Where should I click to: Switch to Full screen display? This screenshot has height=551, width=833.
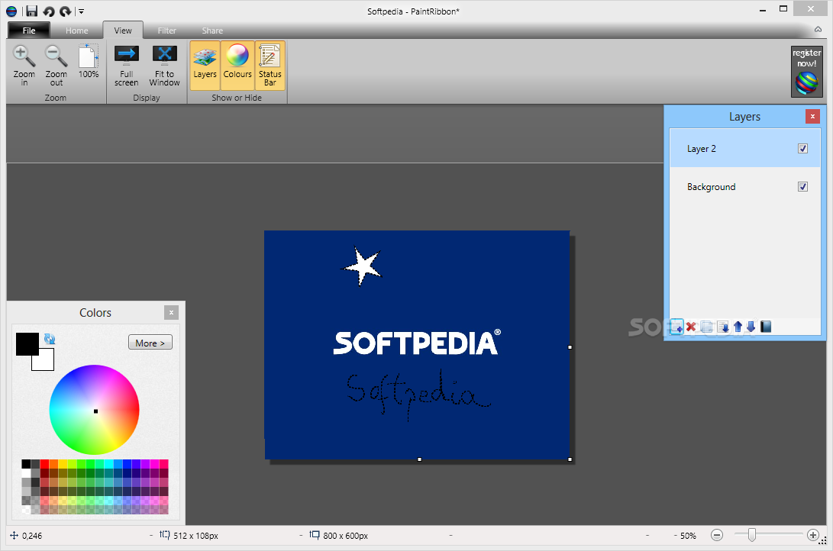click(x=127, y=66)
